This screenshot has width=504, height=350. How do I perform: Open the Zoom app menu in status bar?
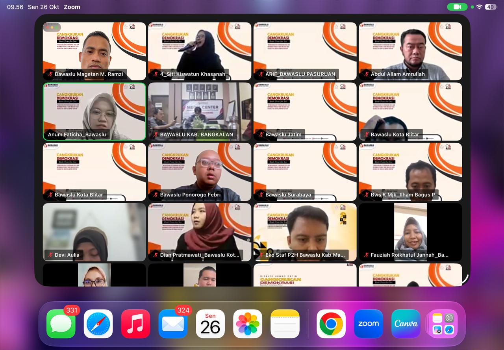coord(72,7)
